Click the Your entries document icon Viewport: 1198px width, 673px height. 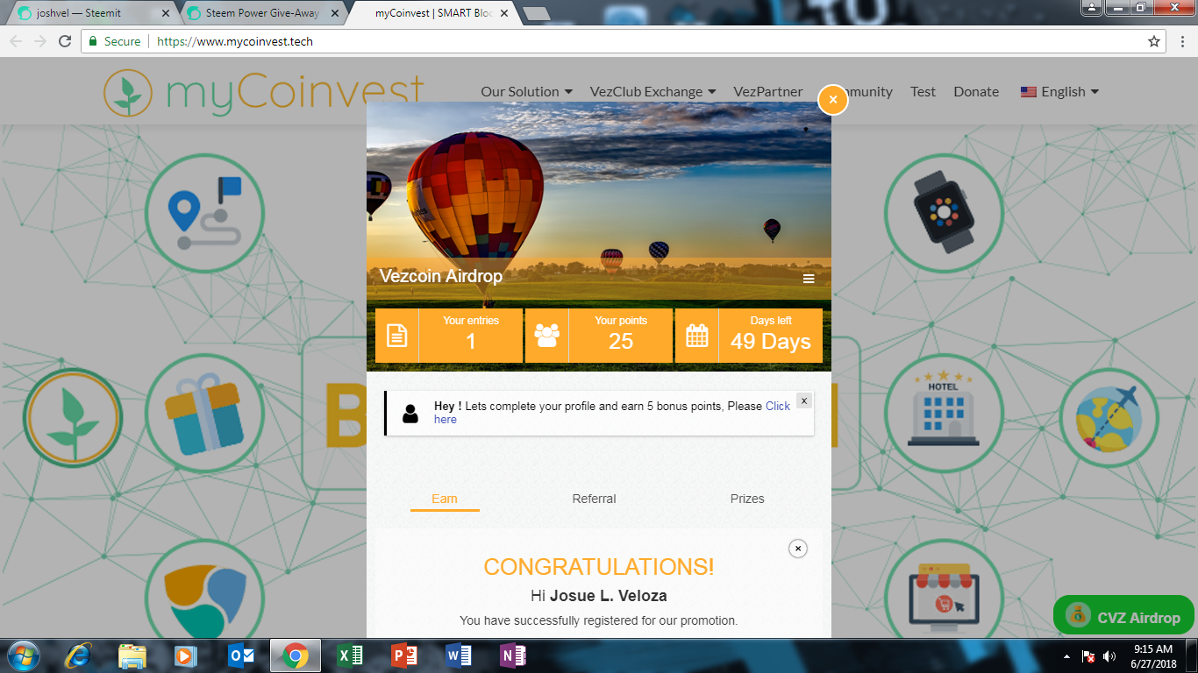pyautogui.click(x=397, y=336)
